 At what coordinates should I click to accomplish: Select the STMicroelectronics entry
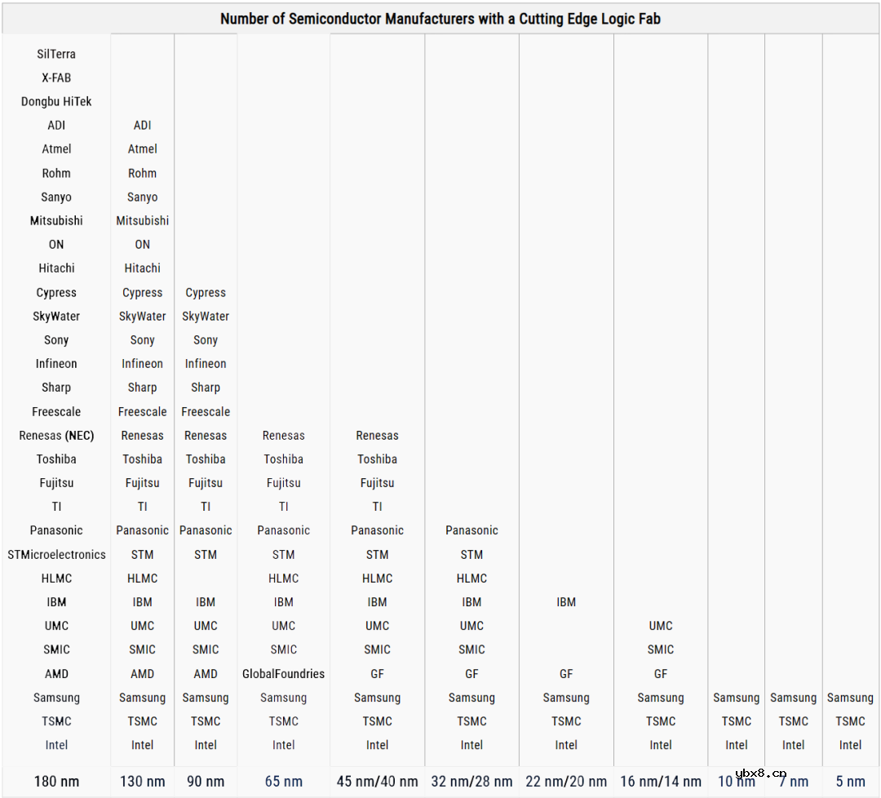56,555
